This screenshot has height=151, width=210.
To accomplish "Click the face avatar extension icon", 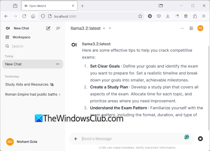I will [x=186, y=16].
